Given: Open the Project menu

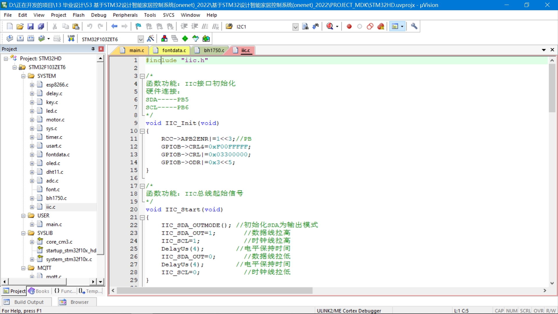Looking at the screenshot, I should point(58,15).
